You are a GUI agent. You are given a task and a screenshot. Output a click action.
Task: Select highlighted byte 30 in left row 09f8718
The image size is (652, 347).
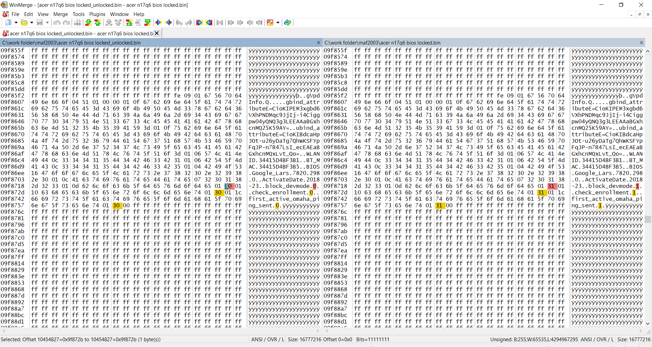tap(228, 186)
